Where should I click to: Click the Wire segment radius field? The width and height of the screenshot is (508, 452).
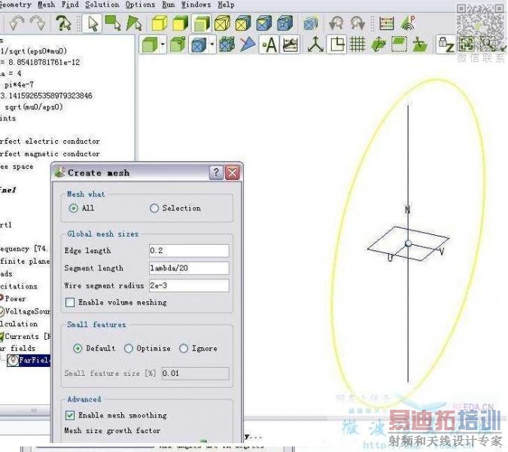point(189,286)
